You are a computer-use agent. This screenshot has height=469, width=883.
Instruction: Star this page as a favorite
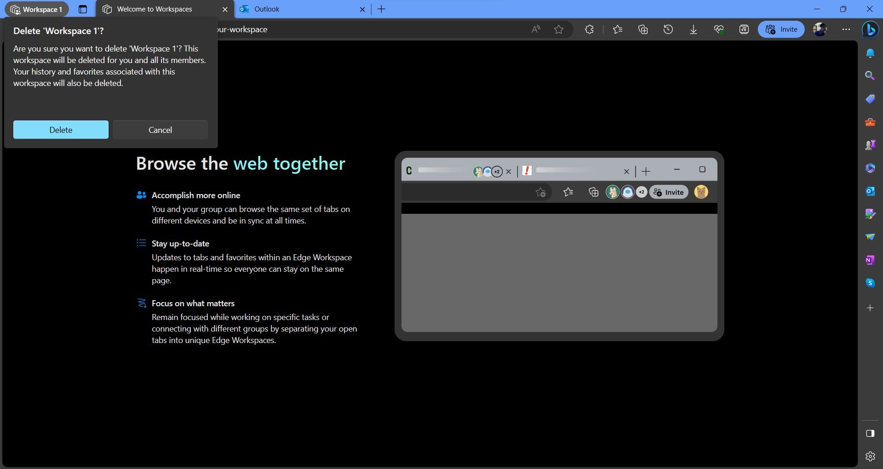(559, 29)
